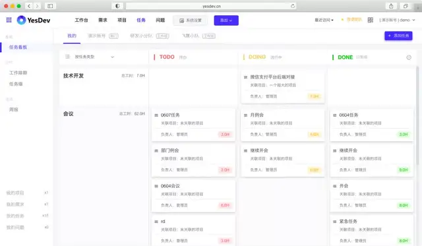This screenshot has width=422, height=246.
Task: Toggle the Safari sidebar button
Action: coord(50,6)
